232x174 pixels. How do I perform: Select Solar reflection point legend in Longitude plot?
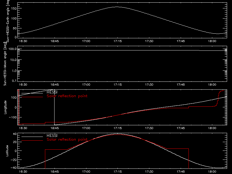[67, 96]
